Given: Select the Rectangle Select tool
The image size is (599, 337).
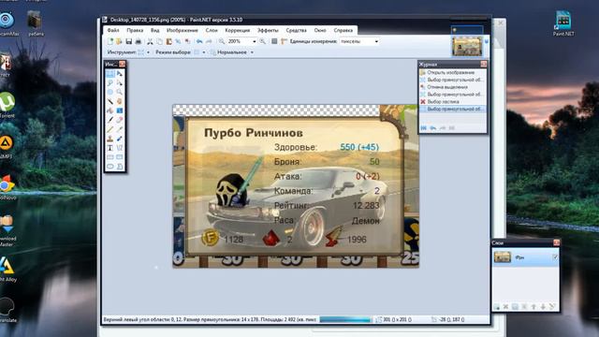Looking at the screenshot, I should [x=110, y=74].
